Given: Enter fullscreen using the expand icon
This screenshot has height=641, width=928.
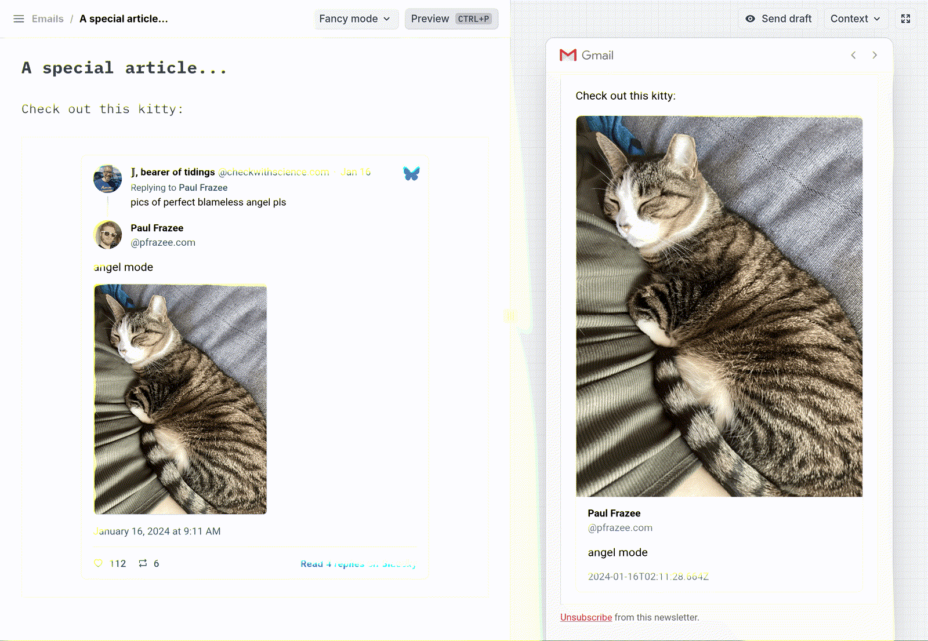Looking at the screenshot, I should tap(905, 19).
